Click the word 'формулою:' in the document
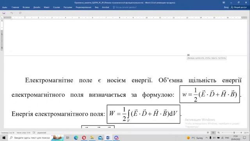 tap(158, 95)
